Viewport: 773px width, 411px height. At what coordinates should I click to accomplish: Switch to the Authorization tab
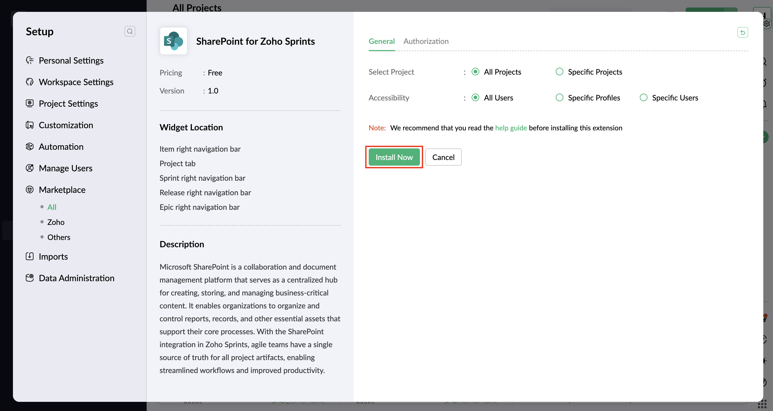426,41
